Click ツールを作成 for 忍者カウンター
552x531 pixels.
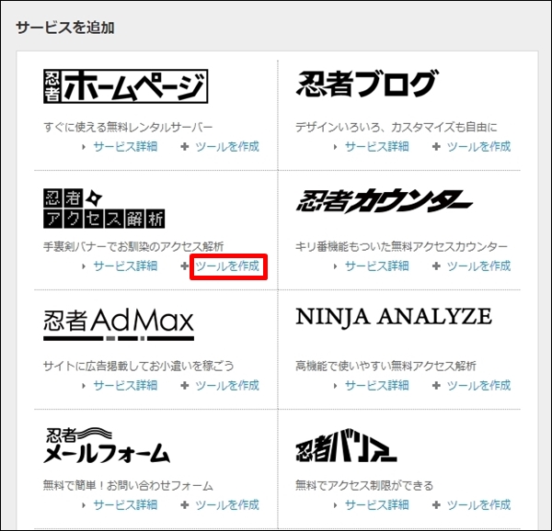(478, 266)
